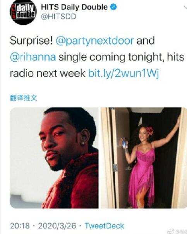Open the TweetDeck source link
Screen dimensions: 187x234
104,225
